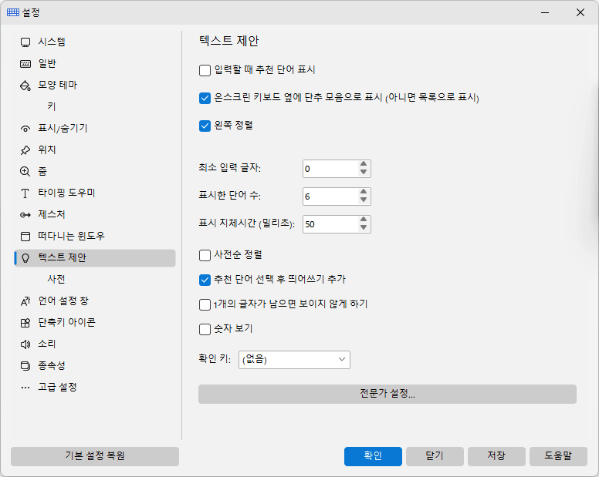Open 단축키 아이콘 settings
599x477 pixels.
(x=95, y=323)
